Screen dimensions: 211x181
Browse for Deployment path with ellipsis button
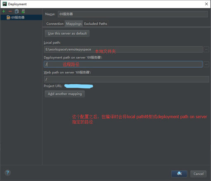[x=206, y=64]
